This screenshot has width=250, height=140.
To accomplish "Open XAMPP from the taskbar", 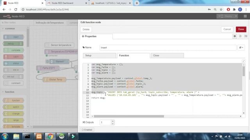I will click(x=39, y=136).
